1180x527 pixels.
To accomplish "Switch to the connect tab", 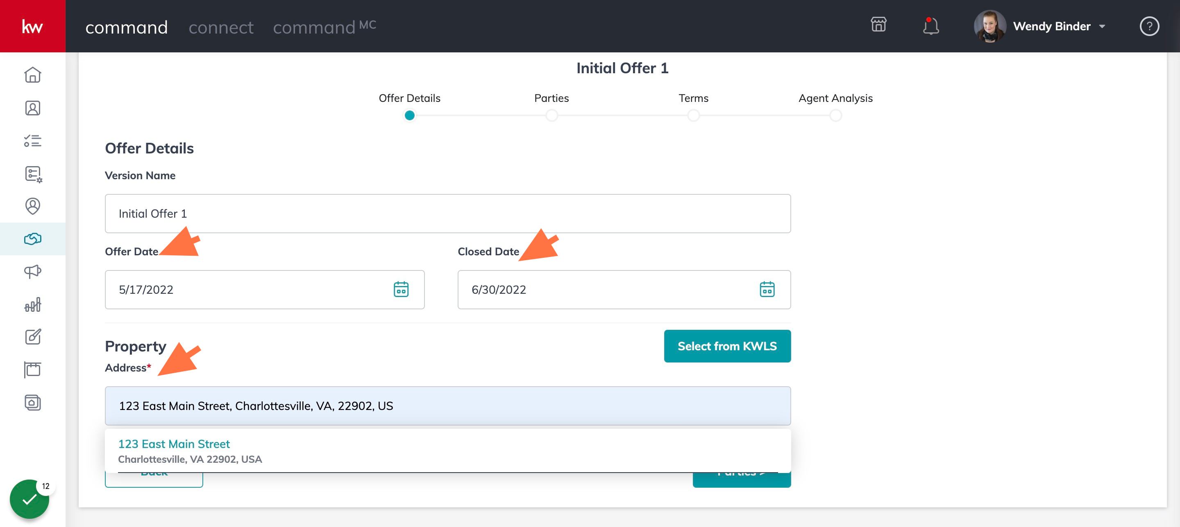I will click(221, 27).
